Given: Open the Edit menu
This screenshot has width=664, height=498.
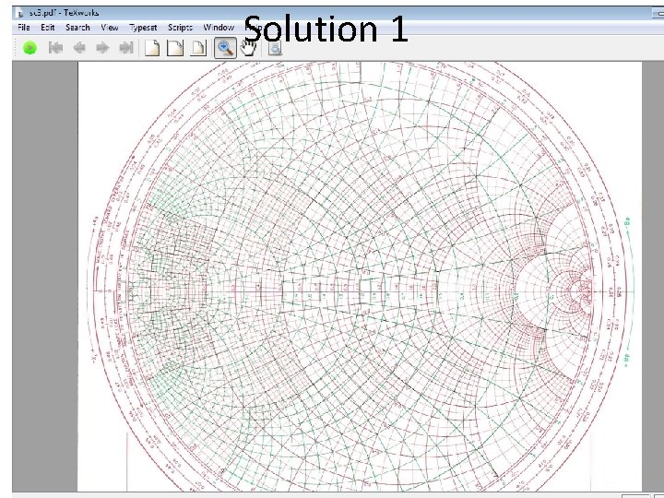Looking at the screenshot, I should click(x=47, y=28).
